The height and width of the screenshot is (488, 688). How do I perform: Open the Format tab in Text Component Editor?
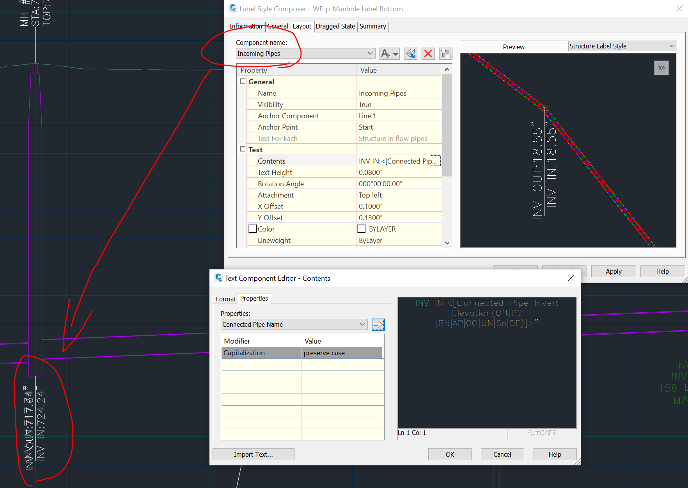225,298
